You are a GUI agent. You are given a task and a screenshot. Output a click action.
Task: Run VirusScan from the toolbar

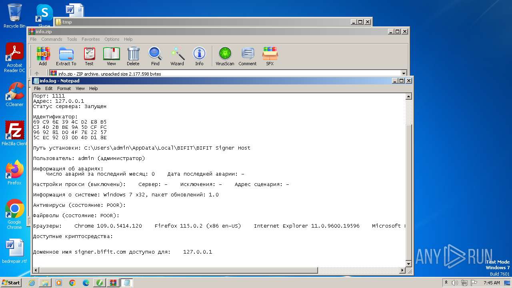(x=225, y=56)
